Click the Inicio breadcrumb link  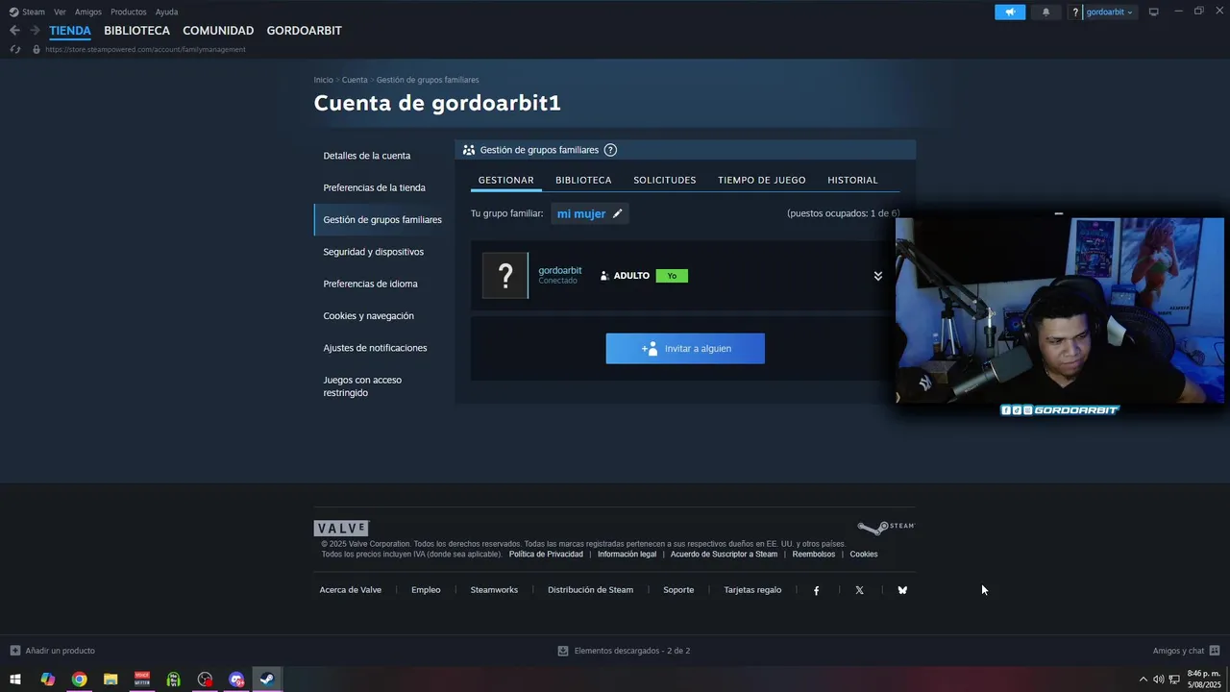click(x=323, y=80)
